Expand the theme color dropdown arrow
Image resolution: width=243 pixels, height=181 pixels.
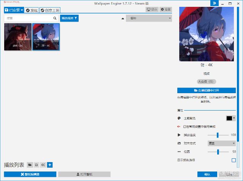coord(234,118)
